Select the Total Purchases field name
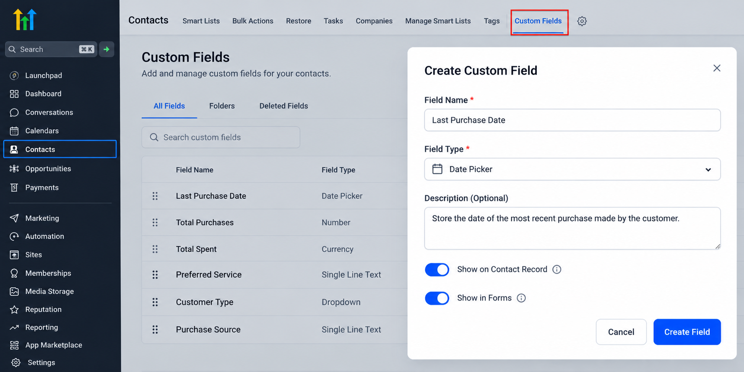The width and height of the screenshot is (744, 372). pyautogui.click(x=205, y=223)
